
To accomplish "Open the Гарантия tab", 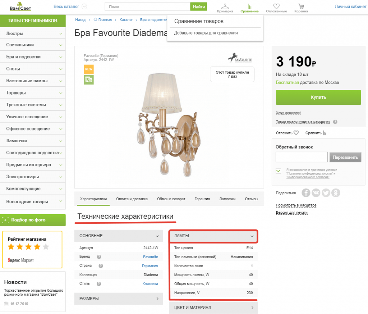I will [x=202, y=199].
